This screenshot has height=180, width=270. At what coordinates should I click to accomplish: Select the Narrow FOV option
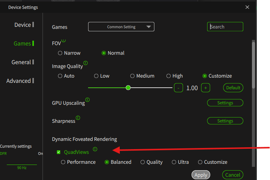pos(60,53)
